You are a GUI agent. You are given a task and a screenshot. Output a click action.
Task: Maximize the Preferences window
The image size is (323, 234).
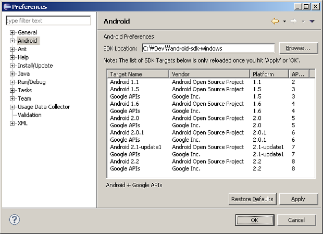tap(306, 7)
